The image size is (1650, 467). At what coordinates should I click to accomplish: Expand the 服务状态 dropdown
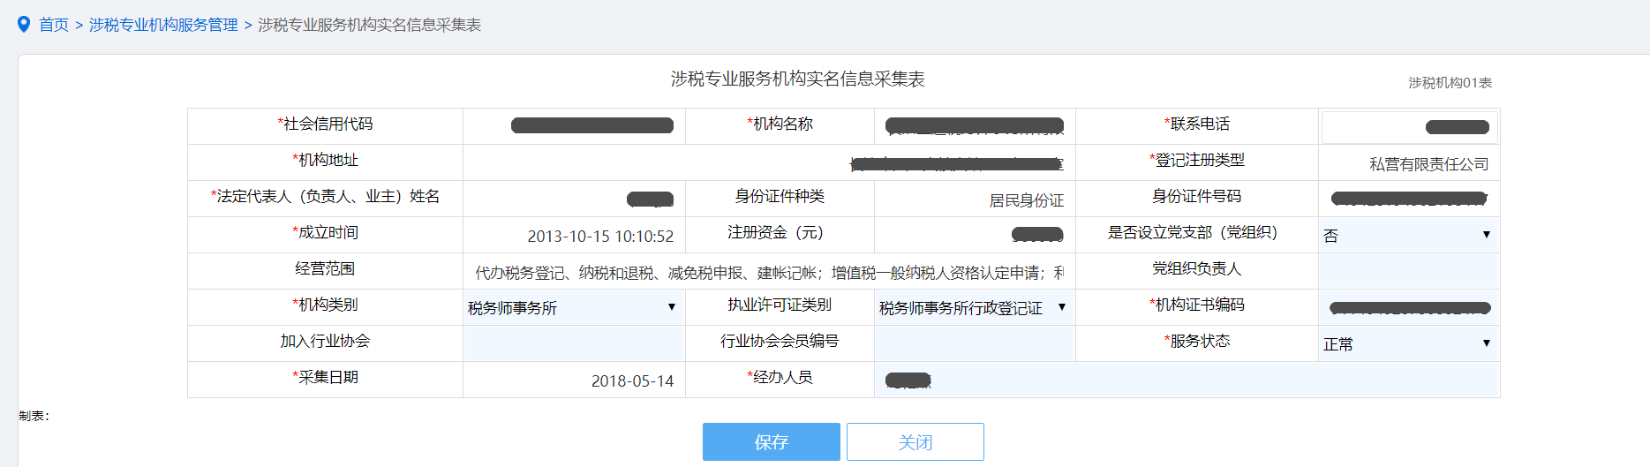(1408, 343)
